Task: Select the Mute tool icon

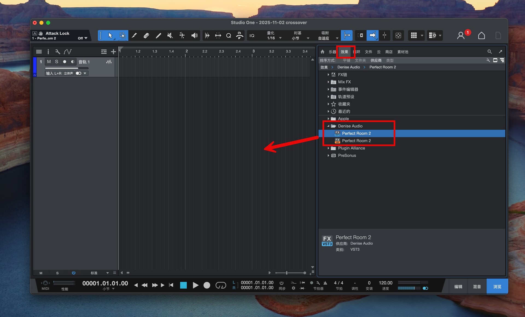Action: tap(170, 36)
